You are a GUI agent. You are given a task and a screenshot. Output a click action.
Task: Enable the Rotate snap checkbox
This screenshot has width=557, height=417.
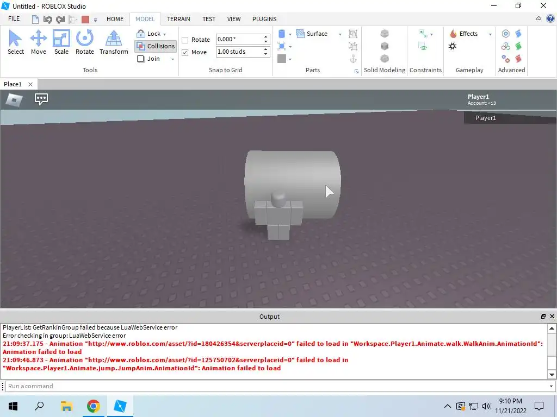pos(185,40)
